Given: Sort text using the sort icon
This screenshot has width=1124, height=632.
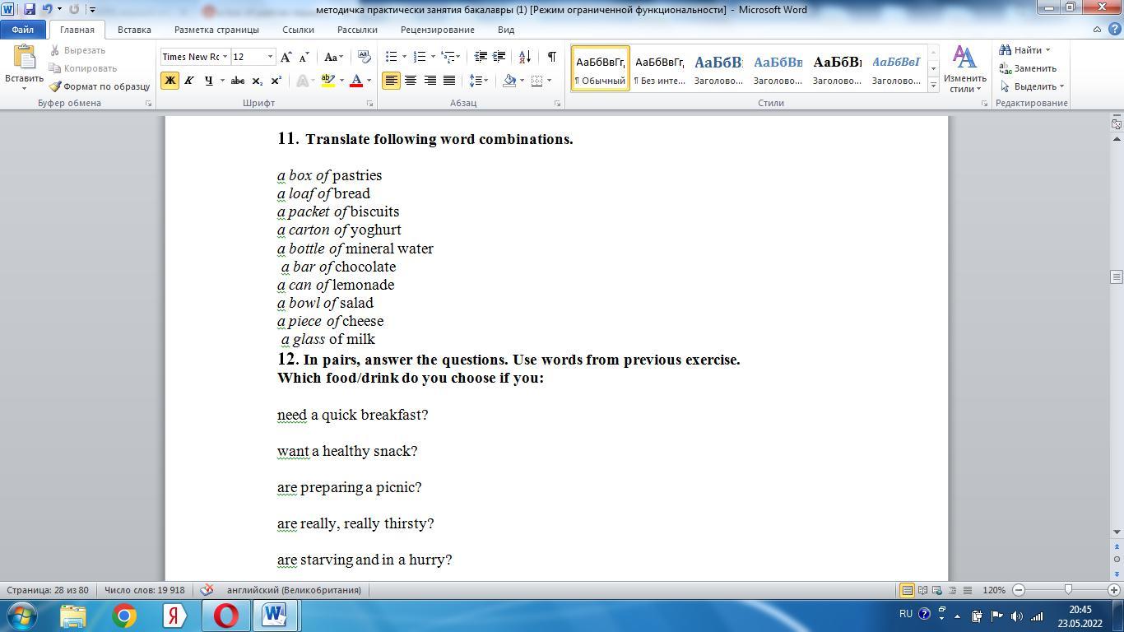Looking at the screenshot, I should click(524, 57).
